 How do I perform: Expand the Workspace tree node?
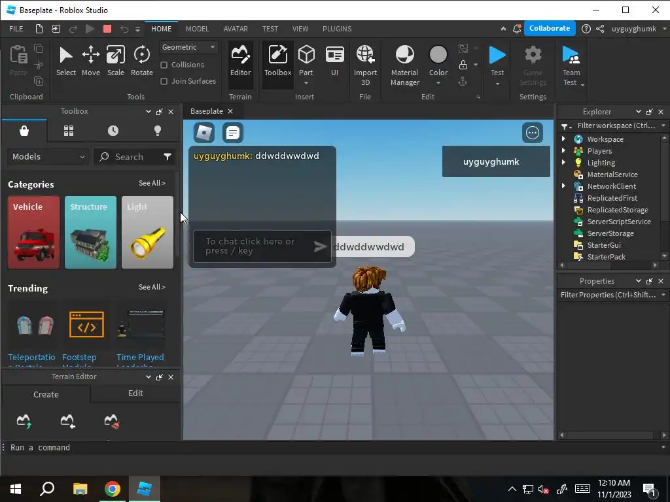tap(563, 139)
